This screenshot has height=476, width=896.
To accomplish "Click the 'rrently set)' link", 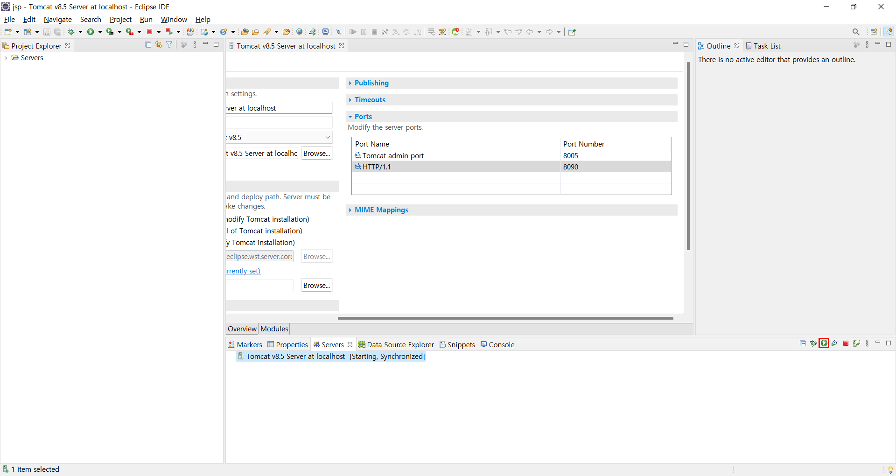I will [x=243, y=271].
